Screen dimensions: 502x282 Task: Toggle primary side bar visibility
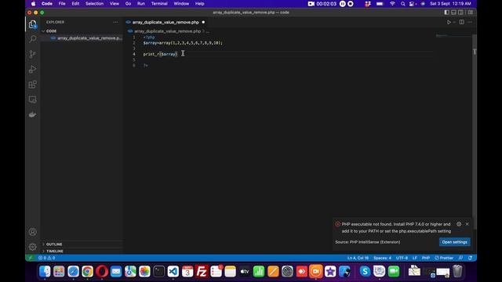tap(446, 13)
